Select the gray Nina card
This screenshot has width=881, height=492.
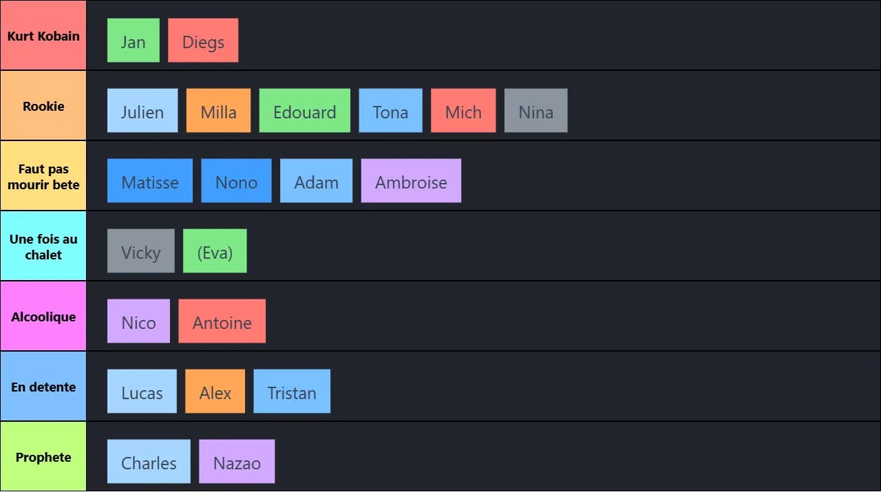(x=535, y=111)
